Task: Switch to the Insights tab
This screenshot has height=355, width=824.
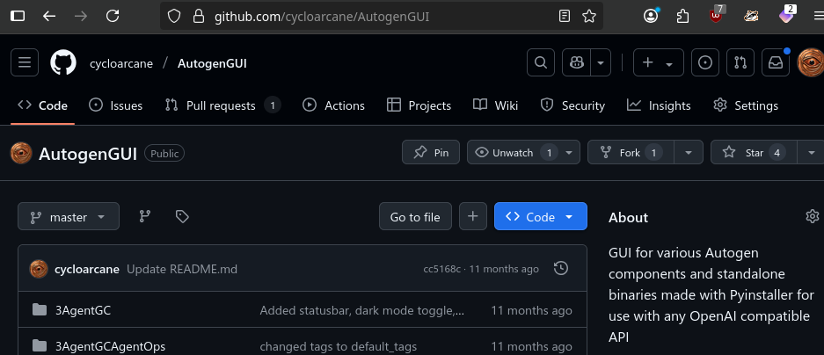Action: pyautogui.click(x=659, y=105)
